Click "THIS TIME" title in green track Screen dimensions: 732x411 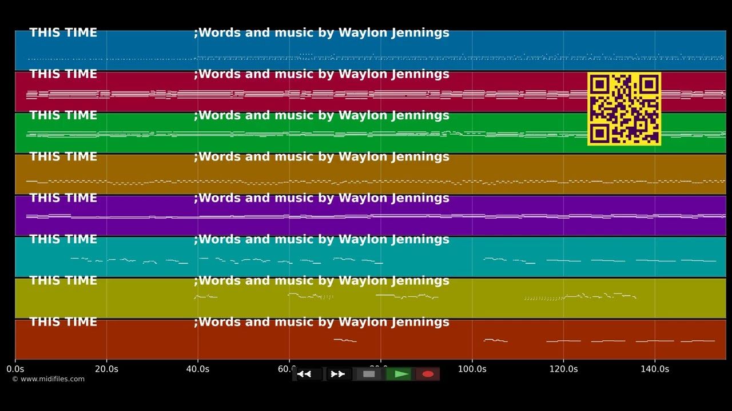click(63, 115)
